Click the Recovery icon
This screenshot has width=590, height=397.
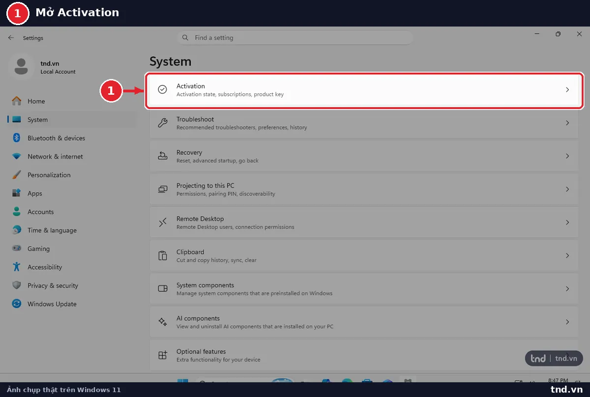[x=162, y=156]
